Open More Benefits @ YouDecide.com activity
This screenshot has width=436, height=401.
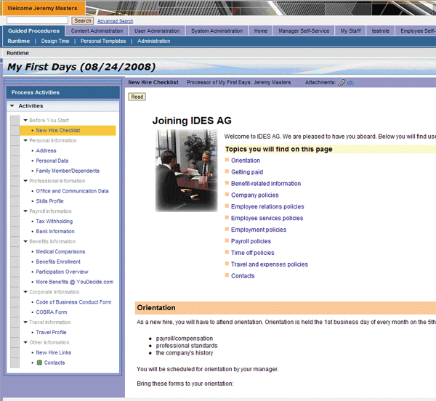pyautogui.click(x=75, y=282)
